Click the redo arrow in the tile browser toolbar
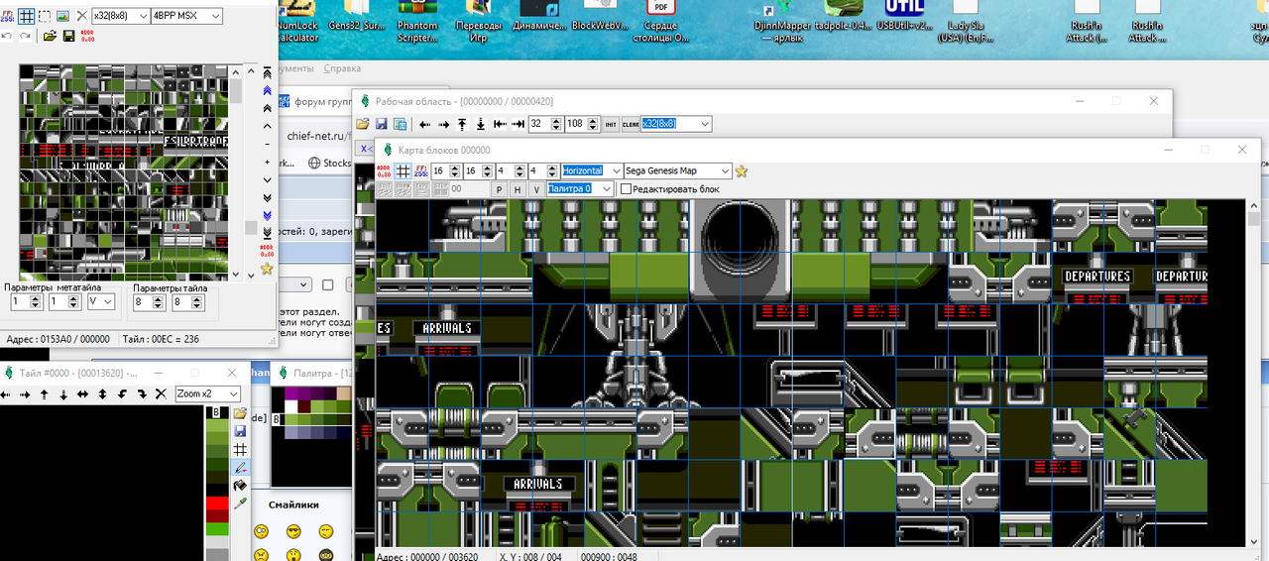Viewport: 1269px width, 561px height. [x=25, y=36]
